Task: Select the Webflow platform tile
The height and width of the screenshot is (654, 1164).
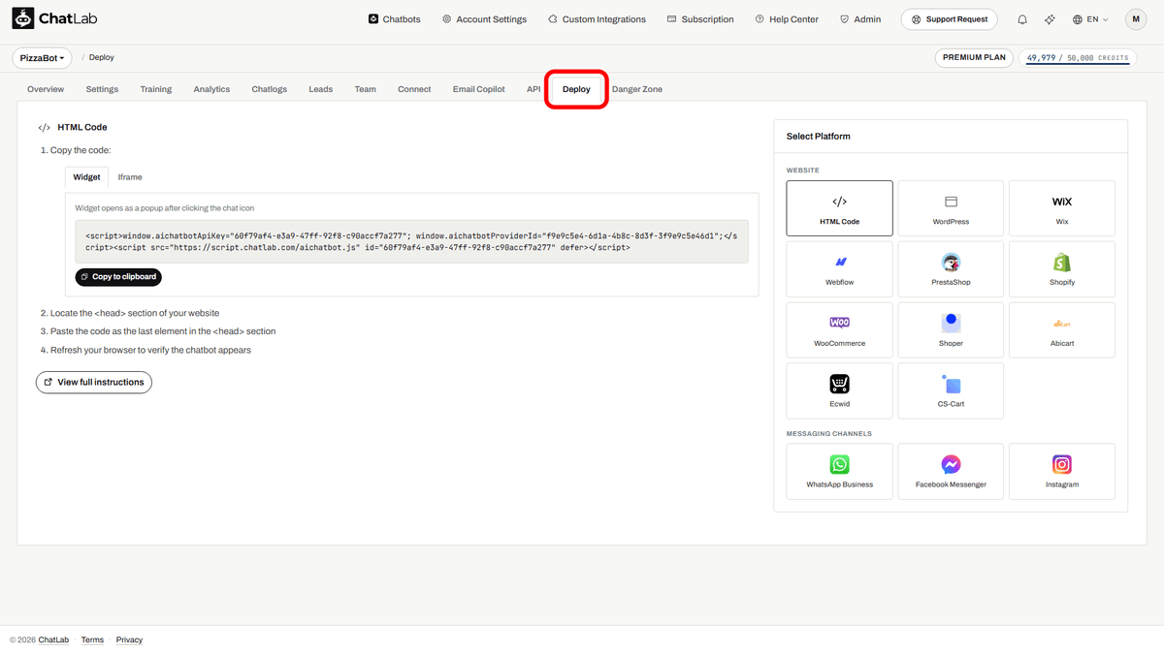Action: [x=839, y=269]
